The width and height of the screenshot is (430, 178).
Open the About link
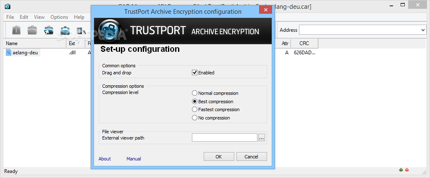pyautogui.click(x=105, y=159)
